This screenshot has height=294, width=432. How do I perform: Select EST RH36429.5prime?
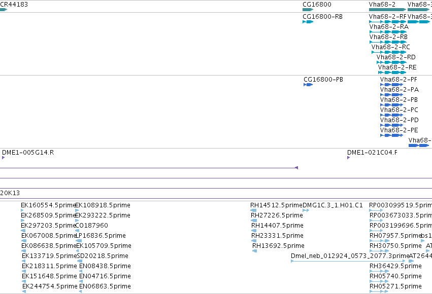(379, 271)
